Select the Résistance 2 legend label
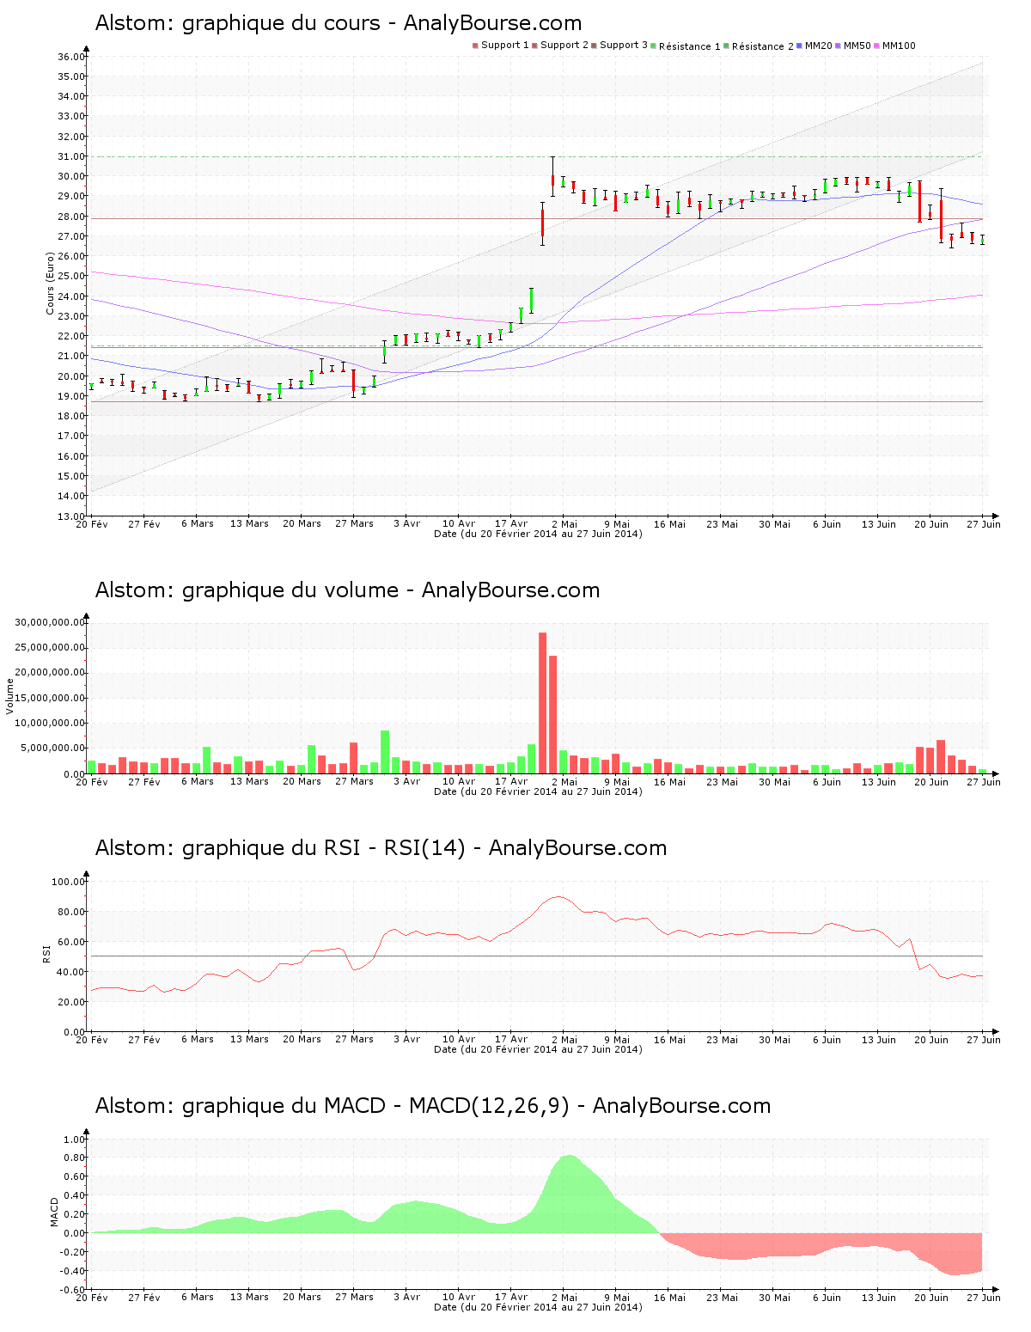 [x=763, y=46]
